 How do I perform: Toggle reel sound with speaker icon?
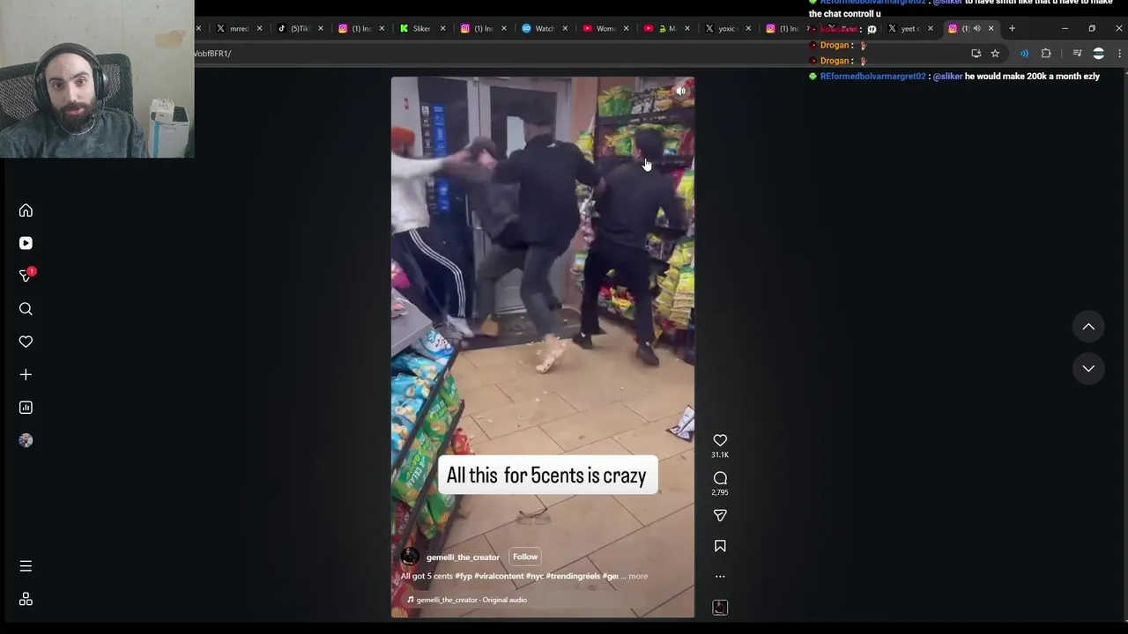click(x=680, y=91)
